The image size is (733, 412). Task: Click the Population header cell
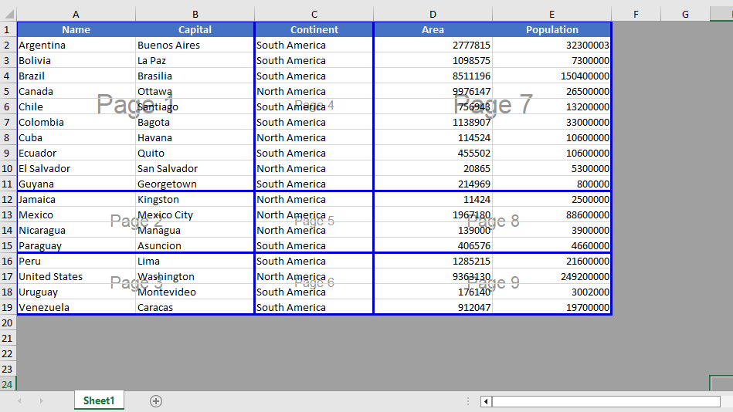coord(551,30)
